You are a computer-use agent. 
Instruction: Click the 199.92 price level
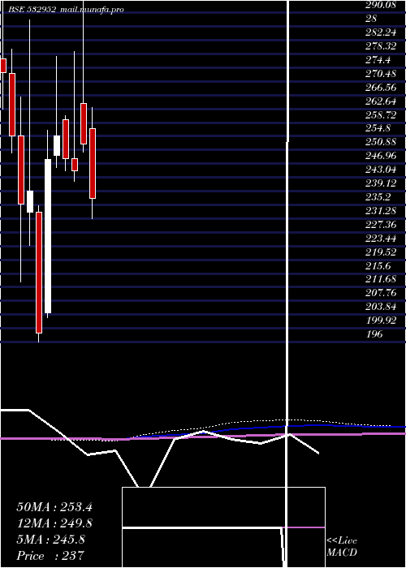coord(380,321)
